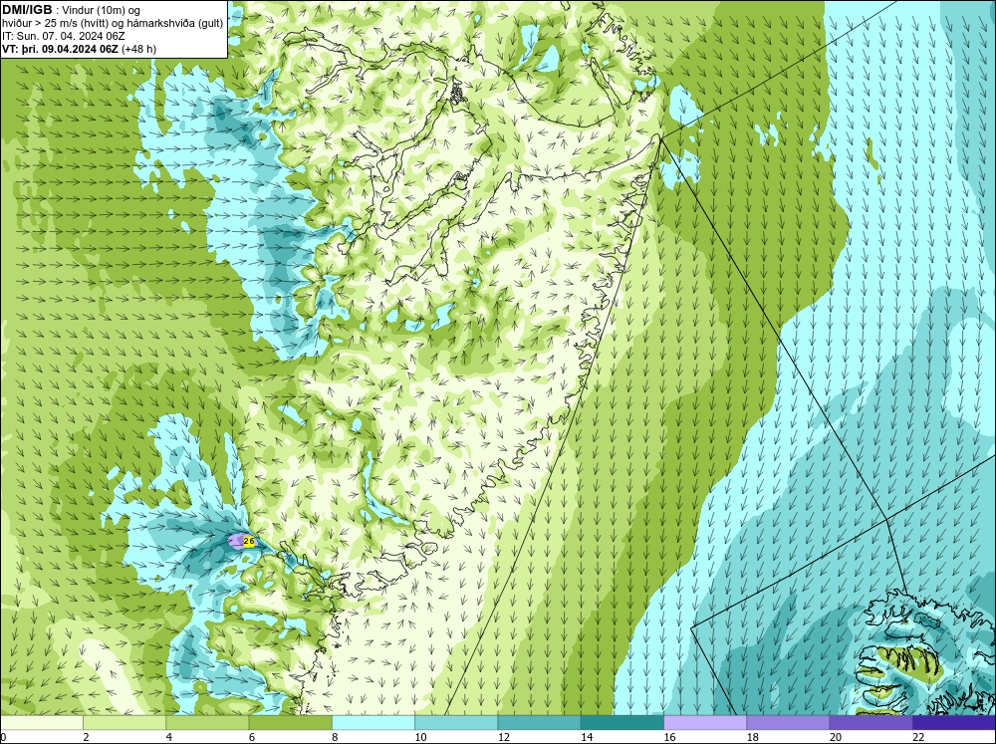Click the legend label '16' on the scale

[669, 737]
